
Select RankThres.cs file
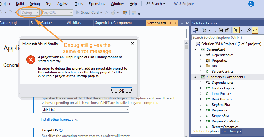coord(222,99)
